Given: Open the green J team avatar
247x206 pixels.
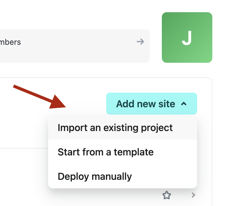Looking at the screenshot, I should point(187,37).
